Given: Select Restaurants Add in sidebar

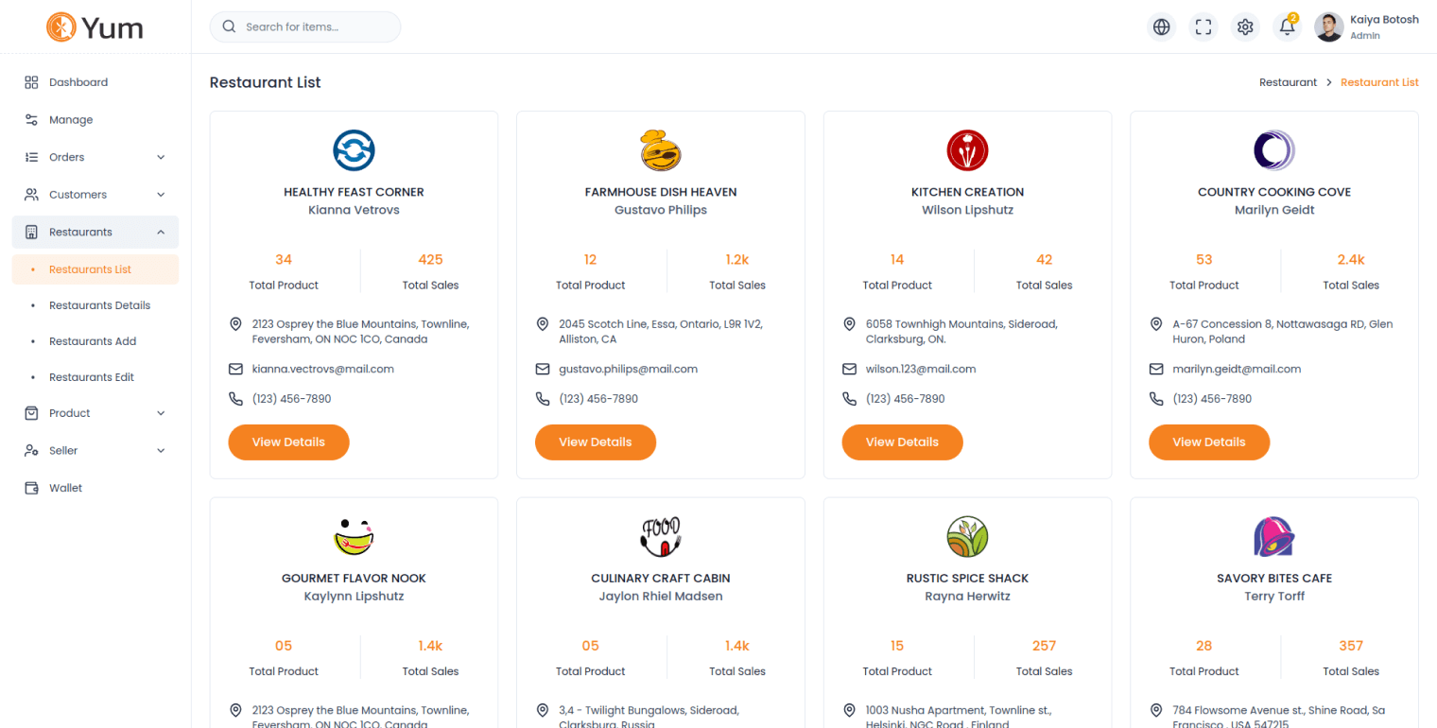Looking at the screenshot, I should [x=93, y=341].
